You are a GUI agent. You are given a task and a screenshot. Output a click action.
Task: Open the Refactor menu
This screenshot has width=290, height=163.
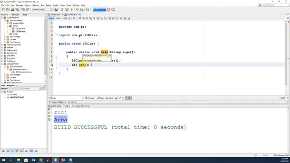click(x=36, y=5)
